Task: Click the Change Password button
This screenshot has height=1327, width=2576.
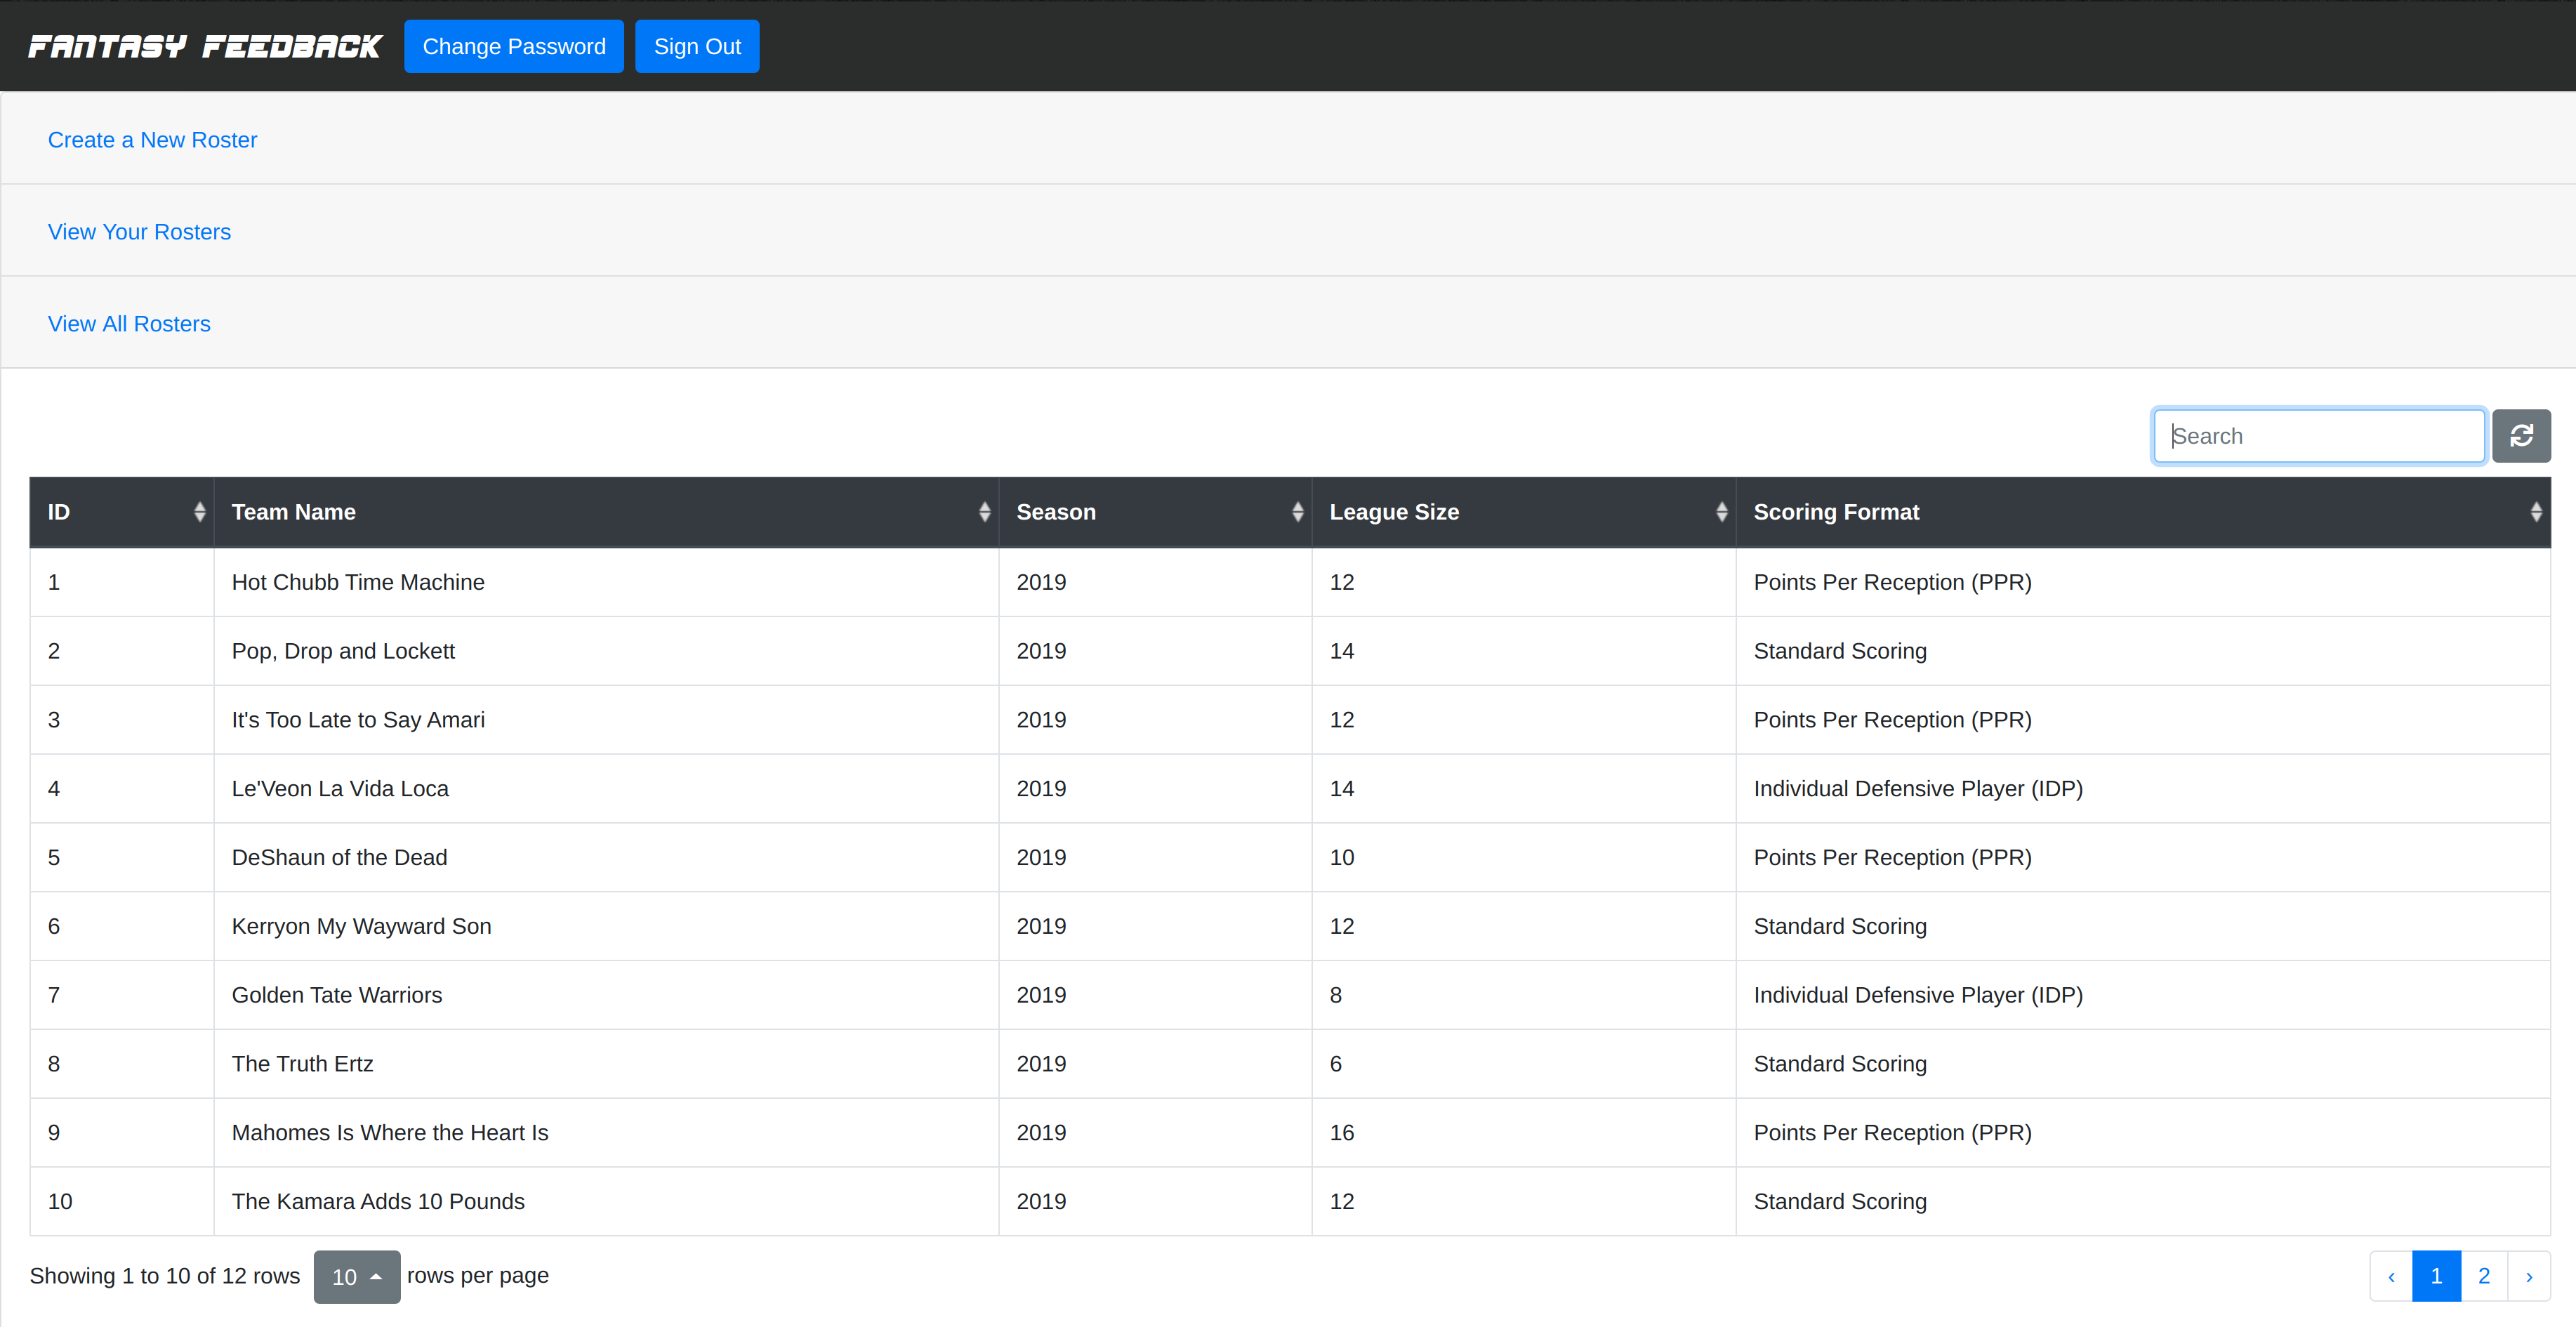Action: point(514,46)
